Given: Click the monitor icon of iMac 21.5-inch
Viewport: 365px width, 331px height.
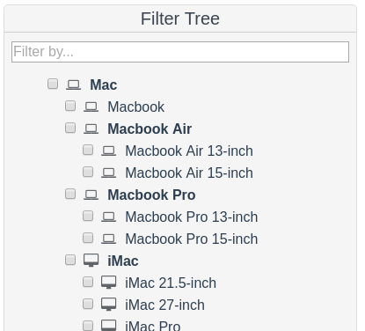Looking at the screenshot, I should (x=108, y=283).
